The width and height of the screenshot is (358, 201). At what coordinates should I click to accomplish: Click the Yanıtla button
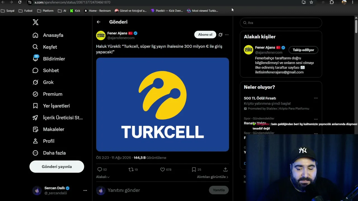(219, 190)
